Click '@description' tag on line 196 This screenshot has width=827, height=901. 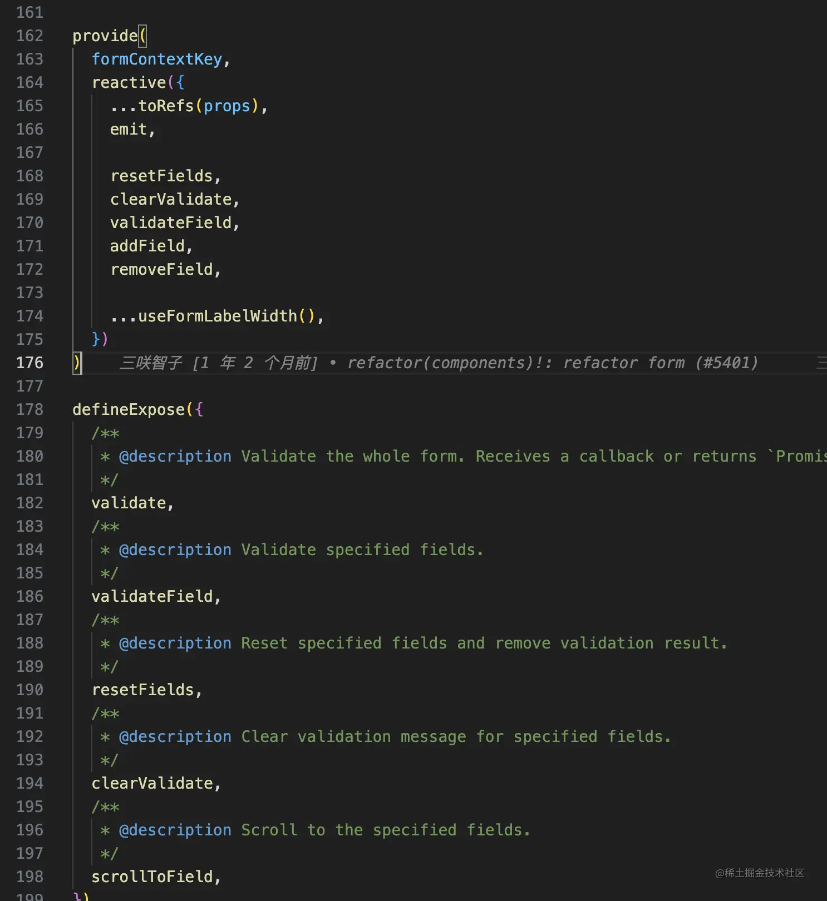175,830
